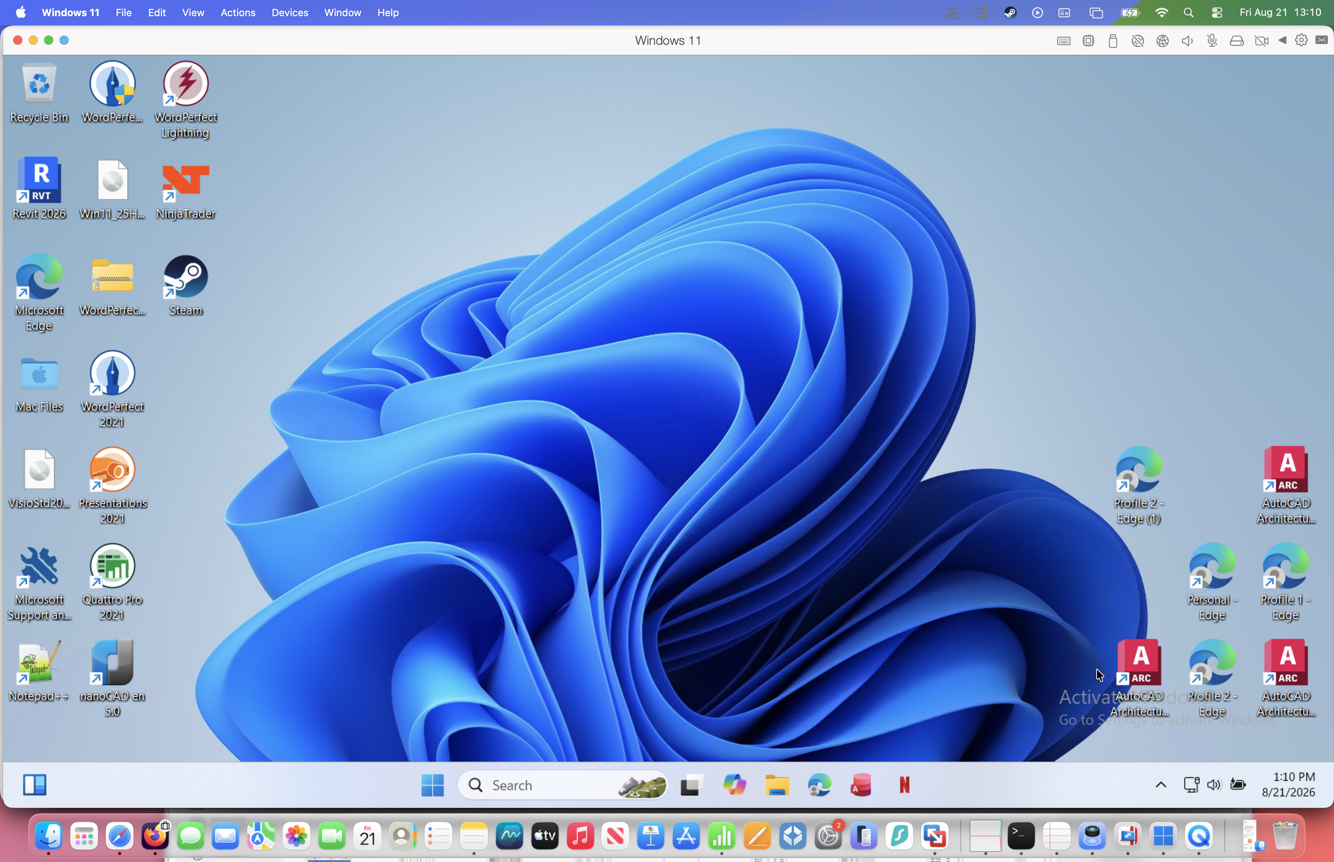Open macOS Control Center in the menu bar

point(1217,12)
